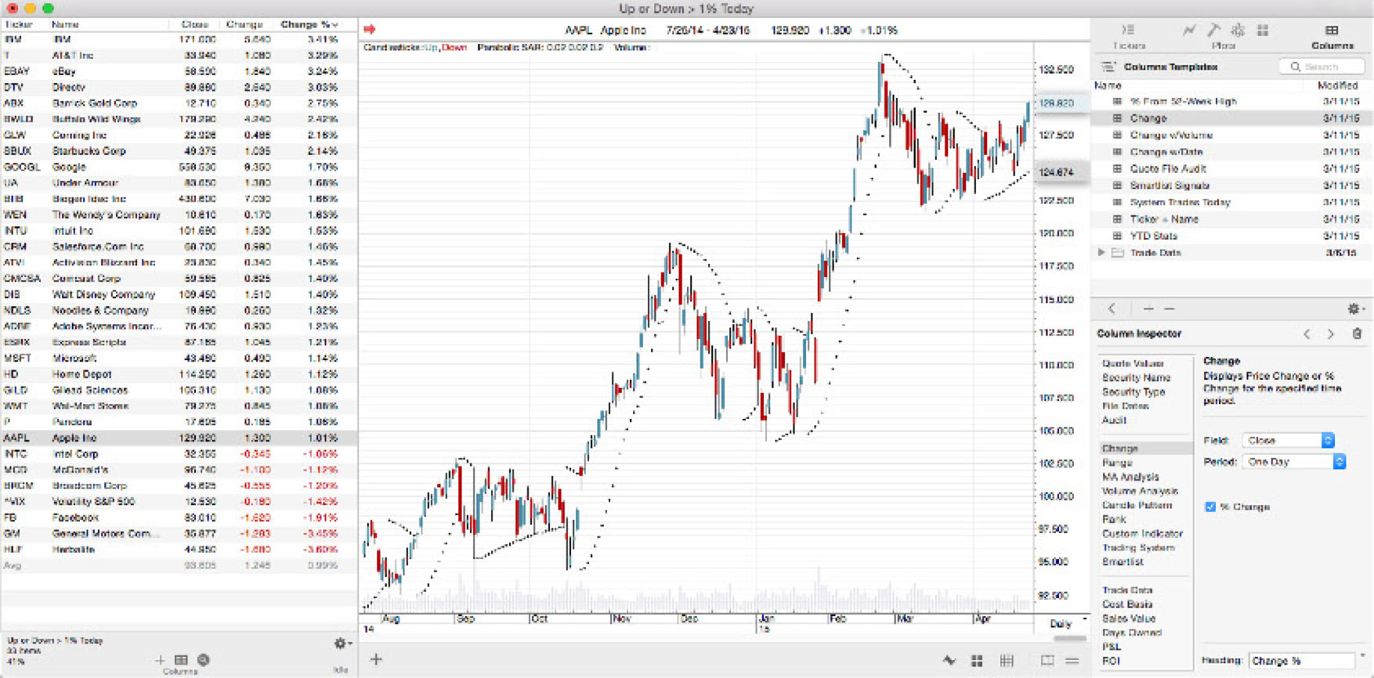Select the chart line Plots icon
The image size is (1374, 678).
[1189, 31]
